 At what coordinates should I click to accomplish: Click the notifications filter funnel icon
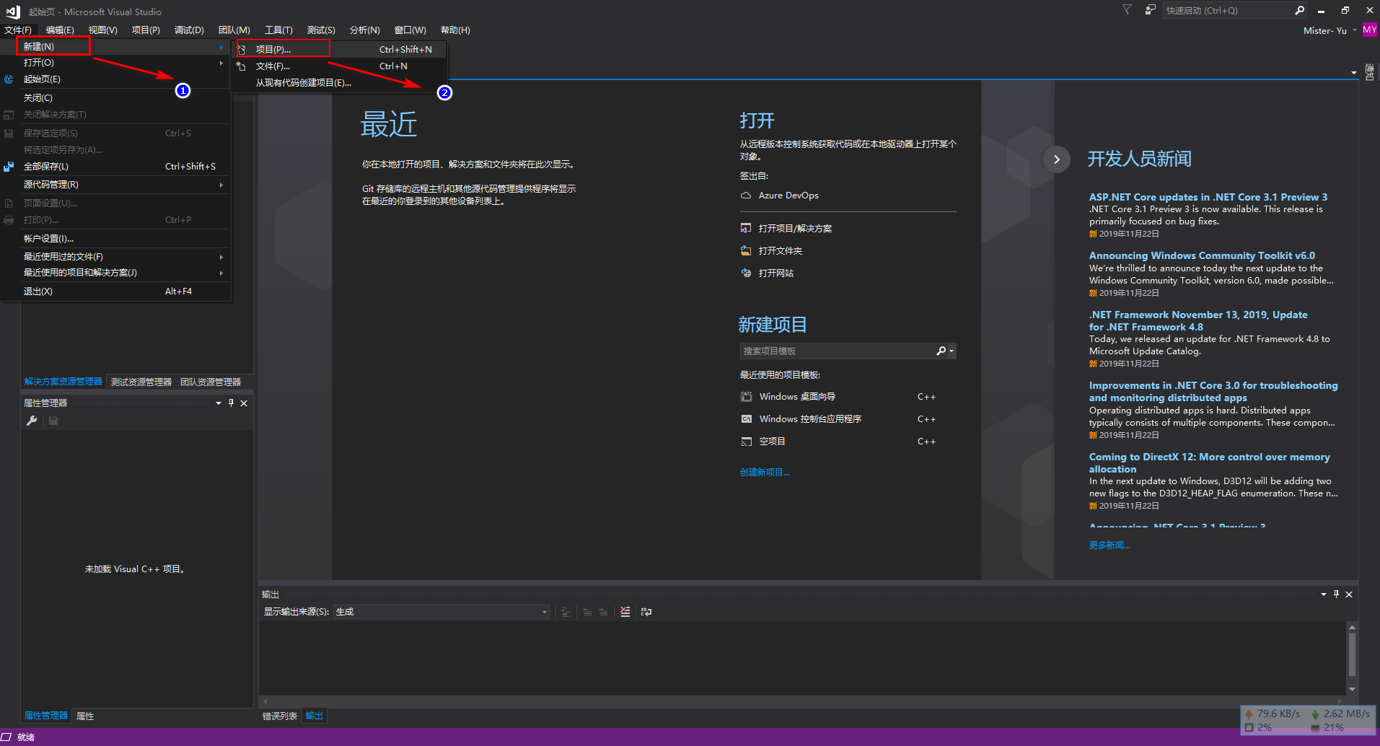pyautogui.click(x=1127, y=10)
